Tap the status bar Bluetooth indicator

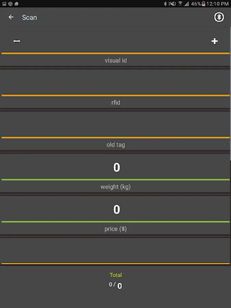(x=165, y=4)
